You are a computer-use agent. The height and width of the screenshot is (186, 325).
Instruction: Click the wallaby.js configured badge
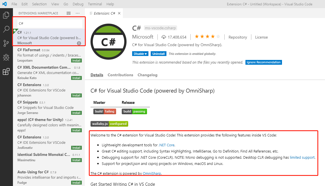(x=109, y=124)
